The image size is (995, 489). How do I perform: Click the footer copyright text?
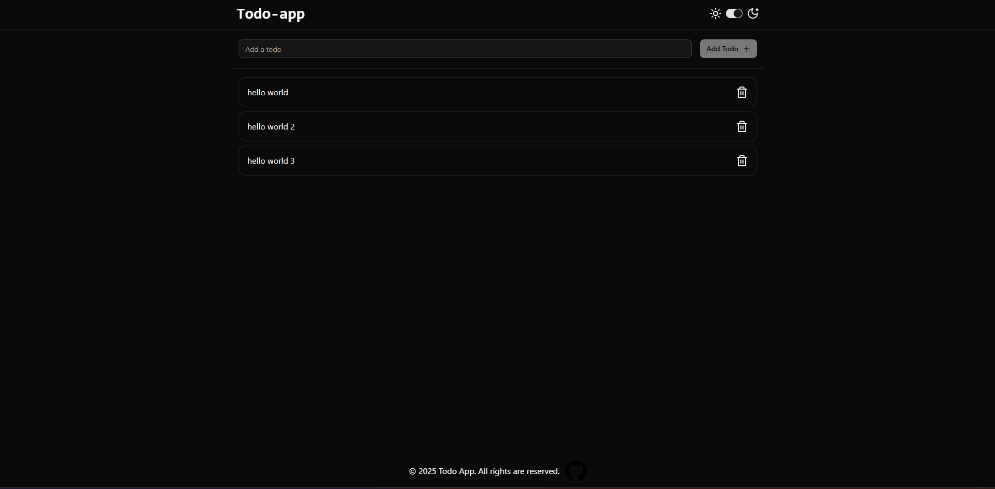click(484, 471)
